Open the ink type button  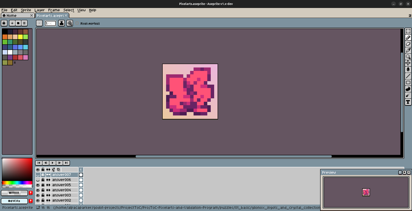coord(61,23)
